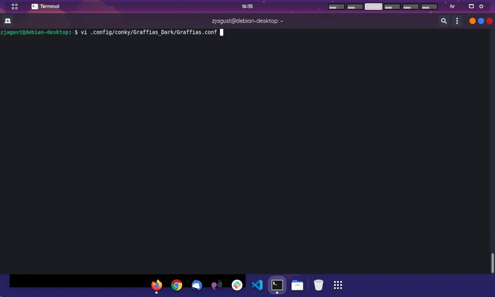Open the terminal search function
Viewport: 495px width, 297px height.
pyautogui.click(x=443, y=21)
